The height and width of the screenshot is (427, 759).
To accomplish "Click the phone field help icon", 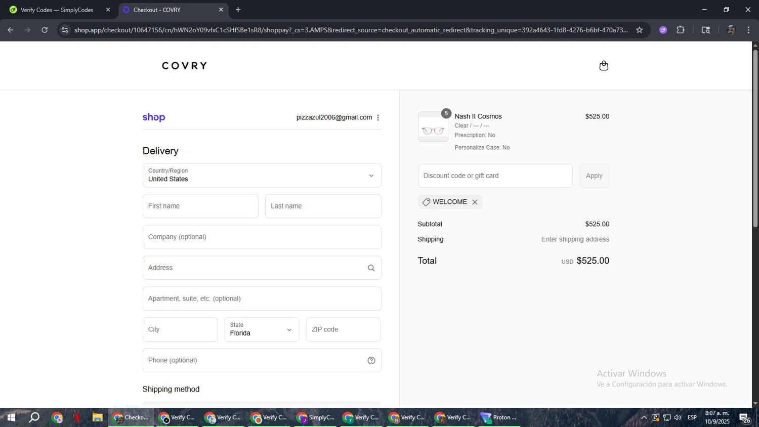I will [371, 361].
